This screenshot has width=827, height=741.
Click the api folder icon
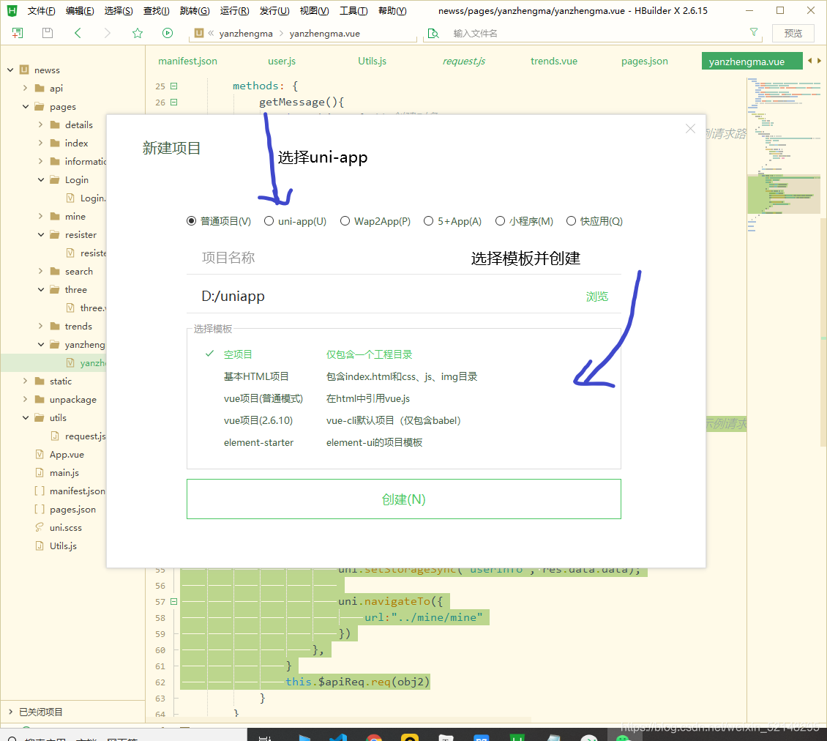coord(40,88)
